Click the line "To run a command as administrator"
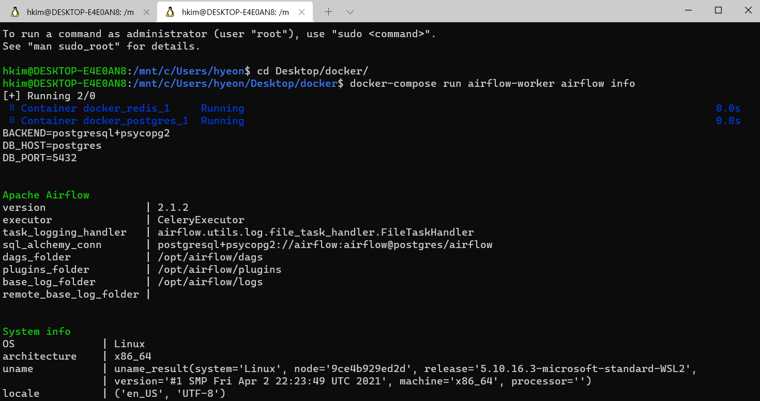 220,34
